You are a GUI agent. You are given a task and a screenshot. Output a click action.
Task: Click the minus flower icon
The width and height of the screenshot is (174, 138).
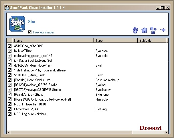coord(163,30)
